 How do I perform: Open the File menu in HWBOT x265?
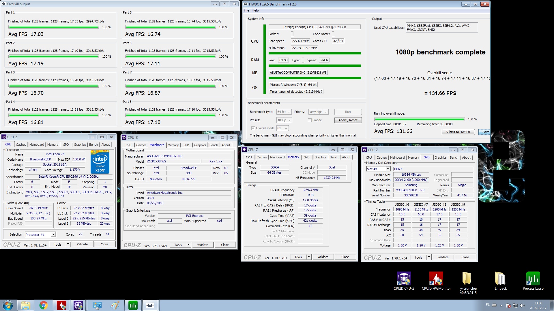(246, 10)
